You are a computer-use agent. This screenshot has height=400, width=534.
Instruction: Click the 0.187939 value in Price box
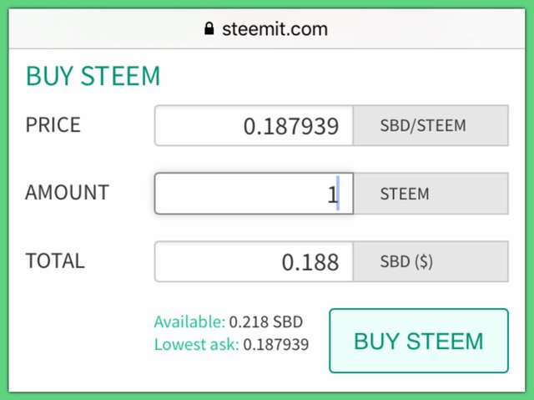pyautogui.click(x=291, y=126)
